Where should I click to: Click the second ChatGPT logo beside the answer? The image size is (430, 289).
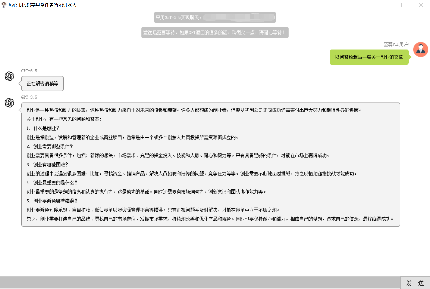pos(9,103)
